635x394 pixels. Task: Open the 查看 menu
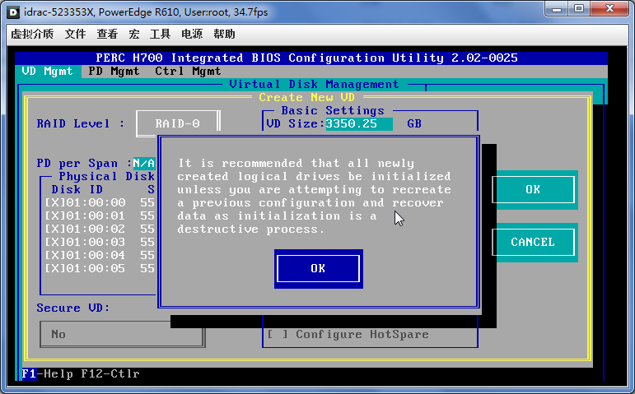tap(107, 34)
